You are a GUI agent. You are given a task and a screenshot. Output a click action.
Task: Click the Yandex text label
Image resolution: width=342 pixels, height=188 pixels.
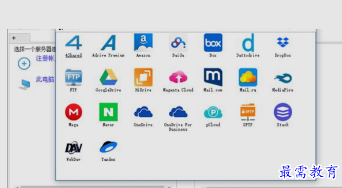(x=108, y=159)
